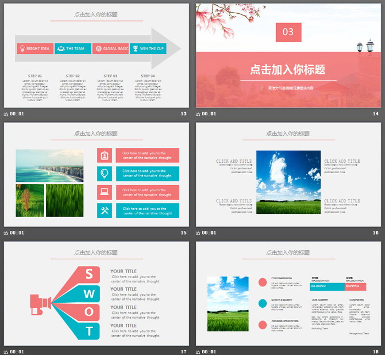
Task: Click the coastal cliff photo on slide 15
Action: [50, 165]
